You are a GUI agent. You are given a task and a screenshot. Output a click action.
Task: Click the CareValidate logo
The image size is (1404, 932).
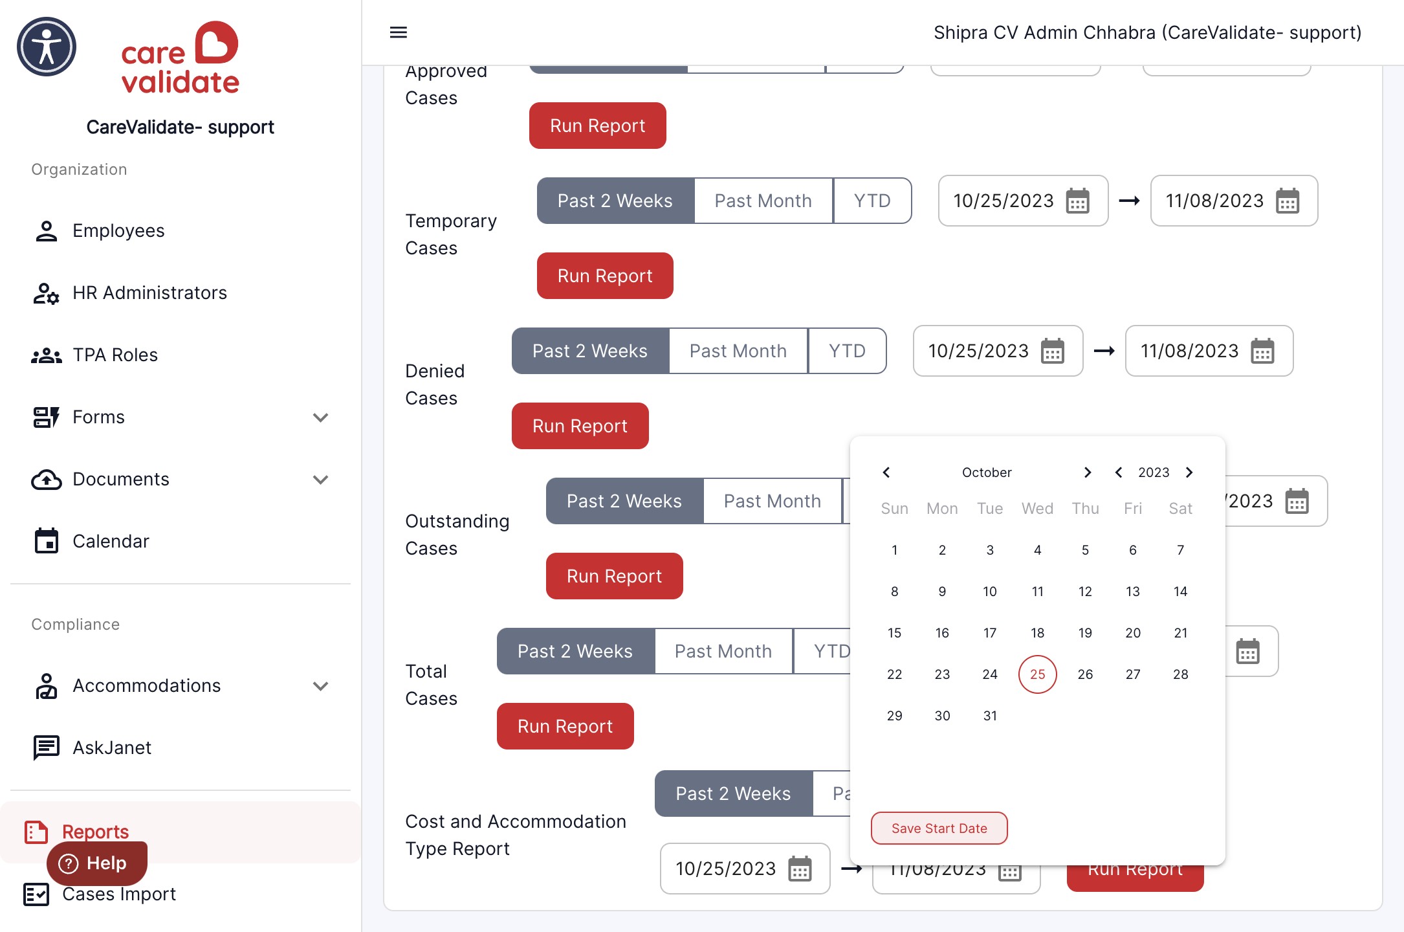[x=180, y=58]
